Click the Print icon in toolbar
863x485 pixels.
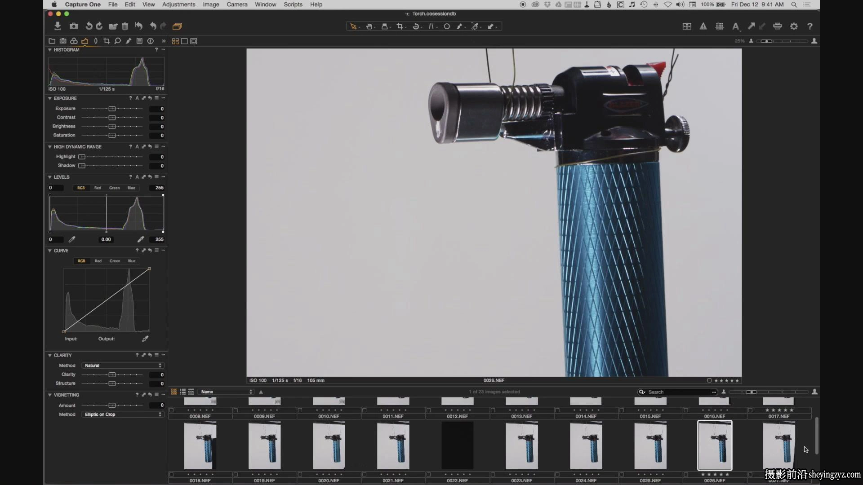(x=778, y=26)
